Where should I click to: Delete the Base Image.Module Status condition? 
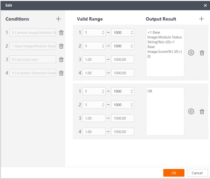[x=61, y=46]
